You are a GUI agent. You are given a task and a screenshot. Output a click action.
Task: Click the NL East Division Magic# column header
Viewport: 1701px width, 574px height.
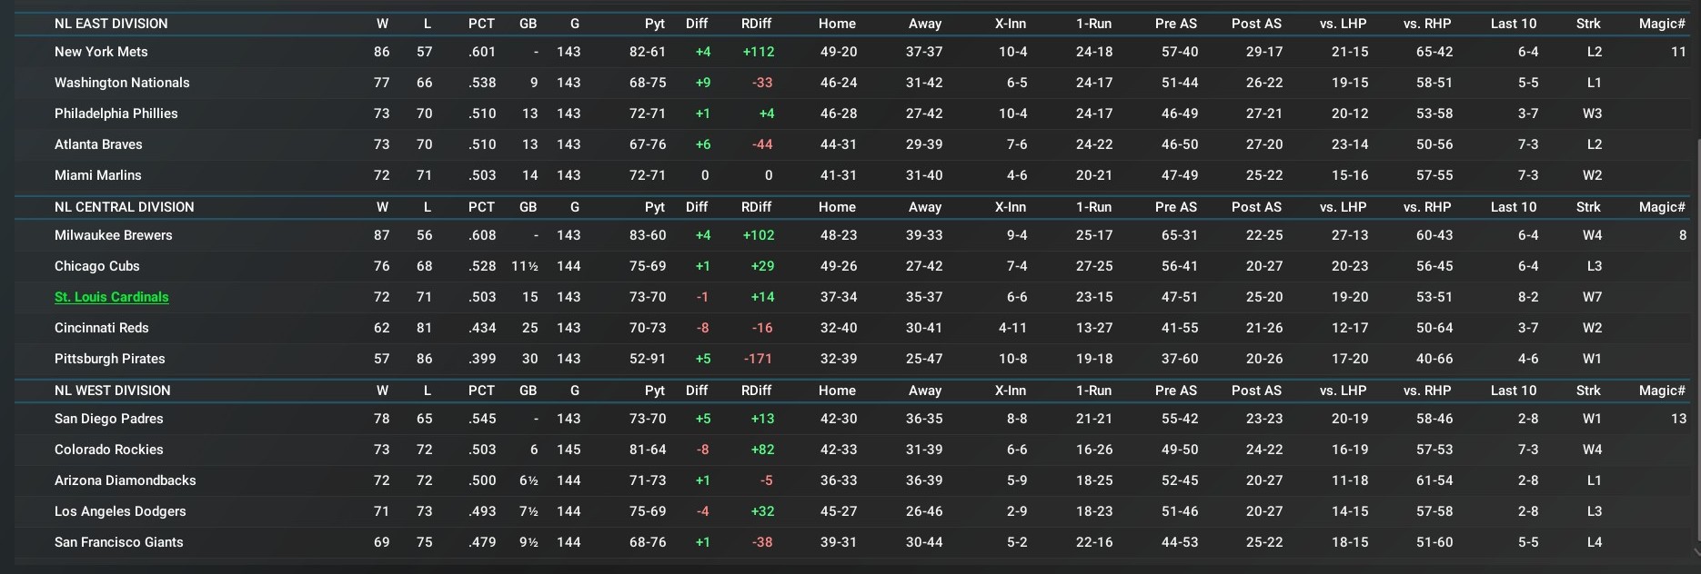(x=1662, y=24)
